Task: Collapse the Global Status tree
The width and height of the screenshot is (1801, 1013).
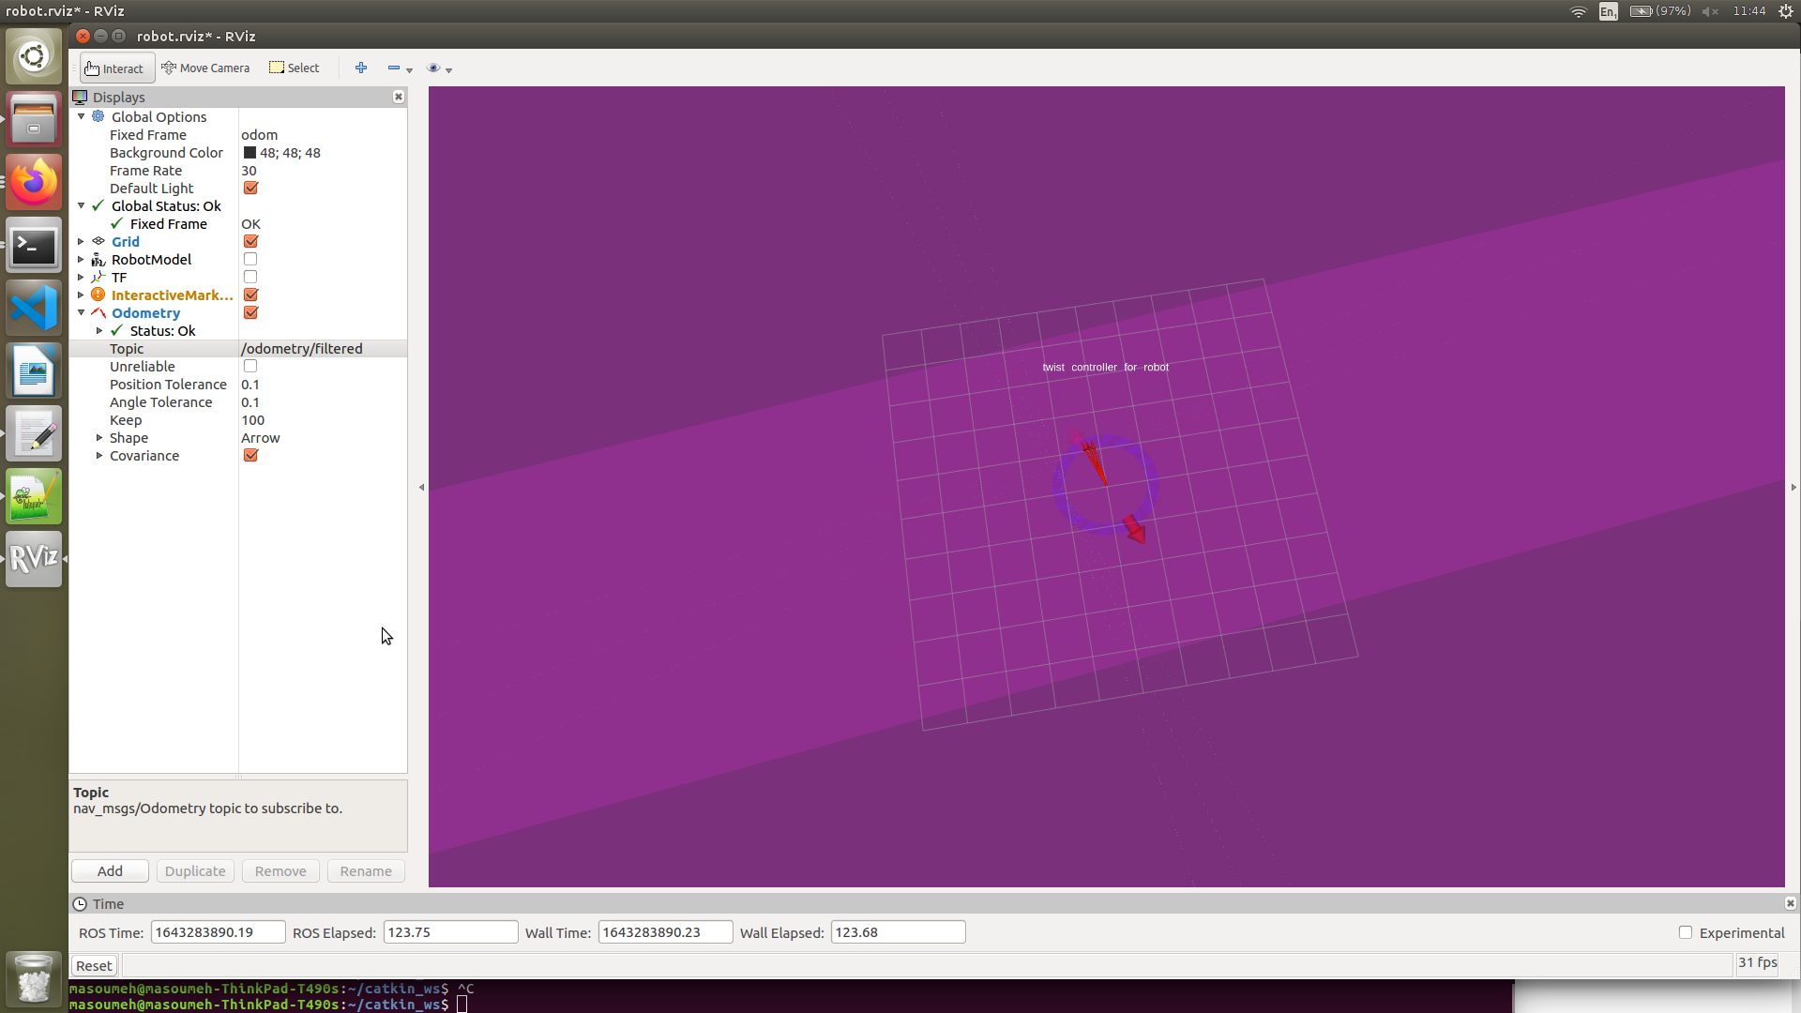Action: (82, 205)
